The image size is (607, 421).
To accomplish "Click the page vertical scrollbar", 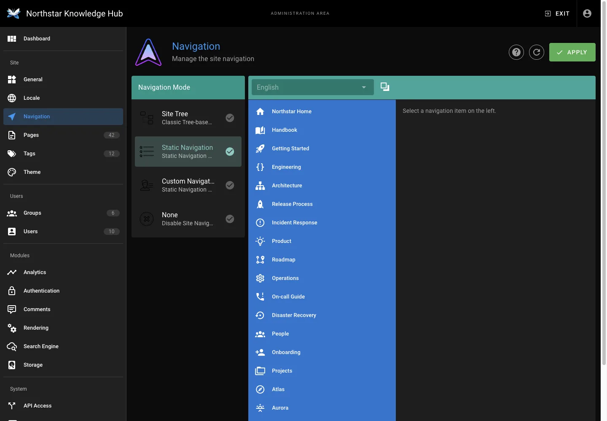I will coord(604,183).
